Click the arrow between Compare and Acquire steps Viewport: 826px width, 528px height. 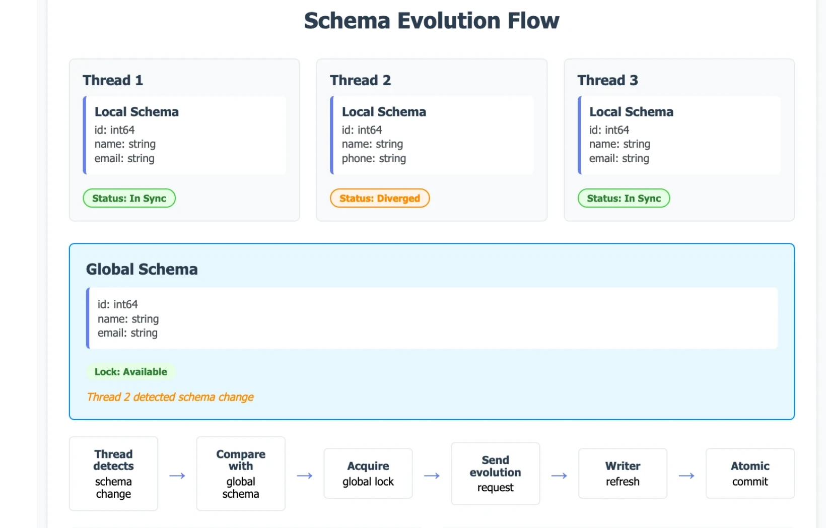304,475
